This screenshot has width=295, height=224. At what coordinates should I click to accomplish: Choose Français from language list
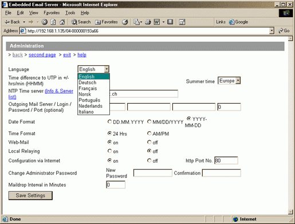pyautogui.click(x=93, y=88)
